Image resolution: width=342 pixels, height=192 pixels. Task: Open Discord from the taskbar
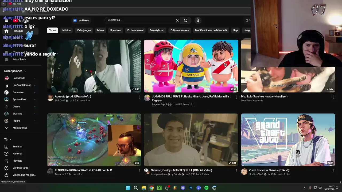[183, 188]
